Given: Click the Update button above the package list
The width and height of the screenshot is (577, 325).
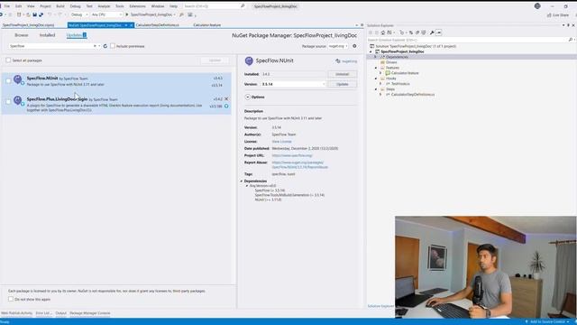Looking at the screenshot, I should pos(215,60).
